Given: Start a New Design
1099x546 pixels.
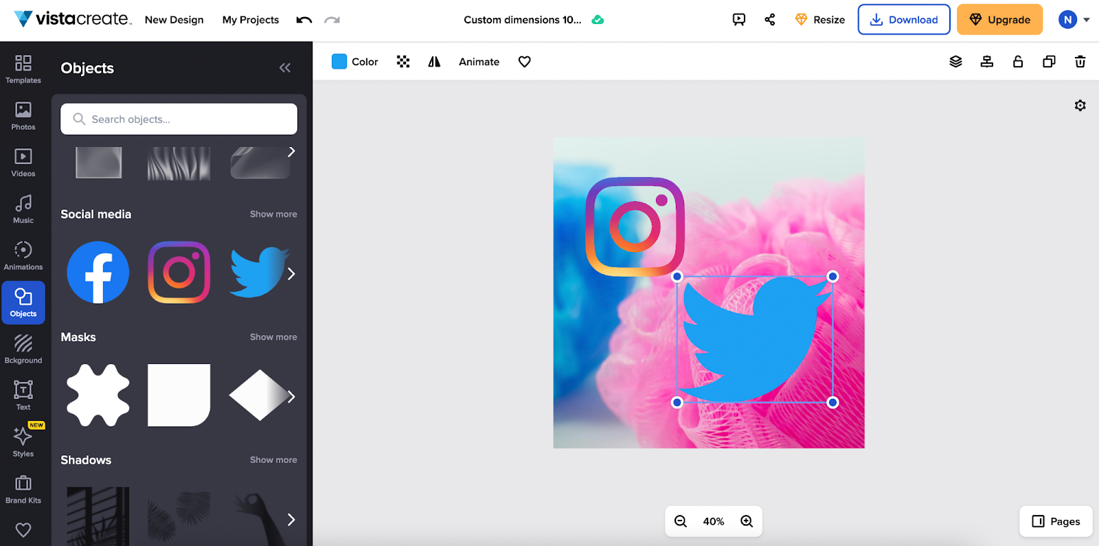Looking at the screenshot, I should pyautogui.click(x=174, y=20).
